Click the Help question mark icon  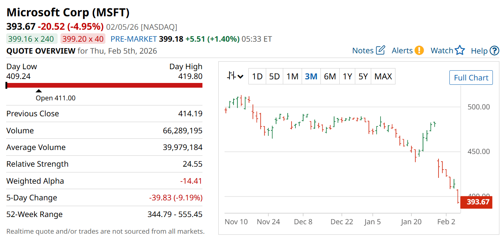(494, 51)
